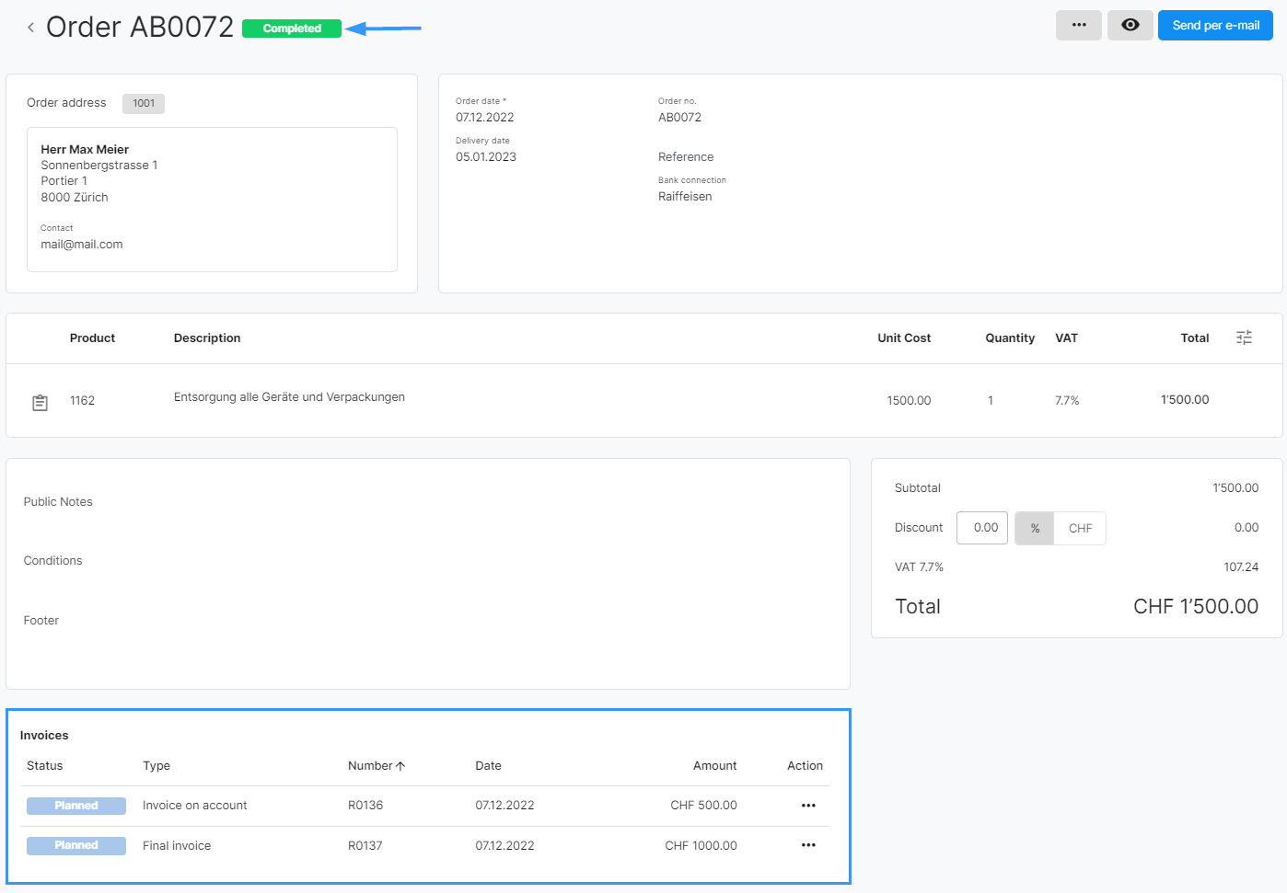Open action menu for invoice R0136
The image size is (1287, 893).
[x=808, y=806]
